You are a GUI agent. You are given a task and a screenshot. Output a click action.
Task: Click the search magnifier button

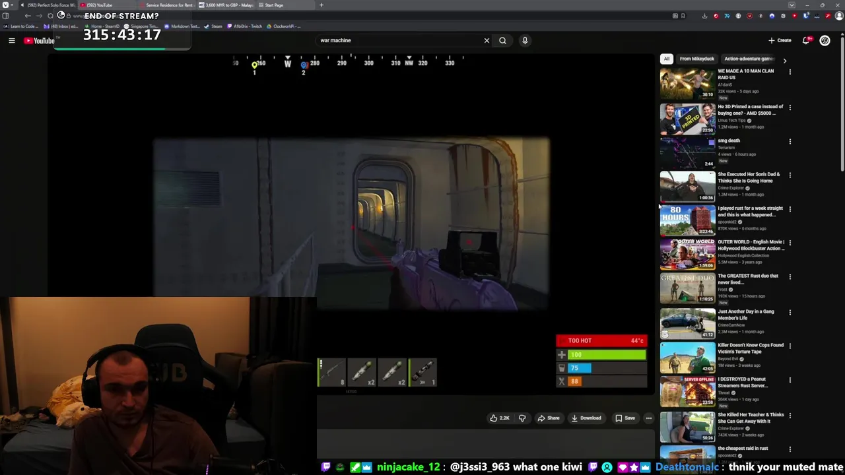[x=502, y=40]
